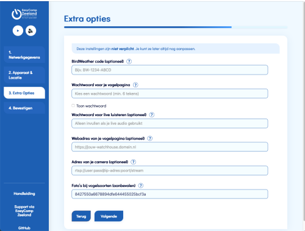Screen dimensions: 305x231
Task: Go to step 2 Apparaat & Locatie
Action: pyautogui.click(x=24, y=75)
